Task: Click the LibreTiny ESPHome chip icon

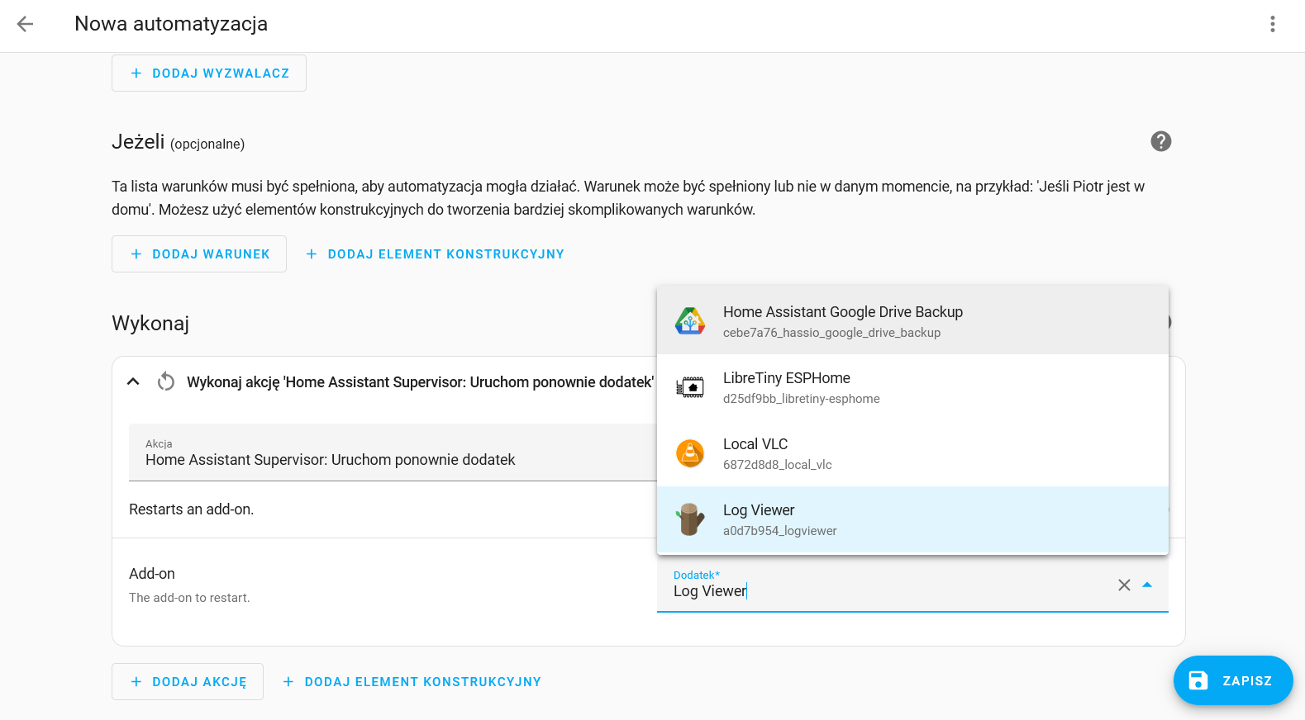Action: click(x=690, y=387)
